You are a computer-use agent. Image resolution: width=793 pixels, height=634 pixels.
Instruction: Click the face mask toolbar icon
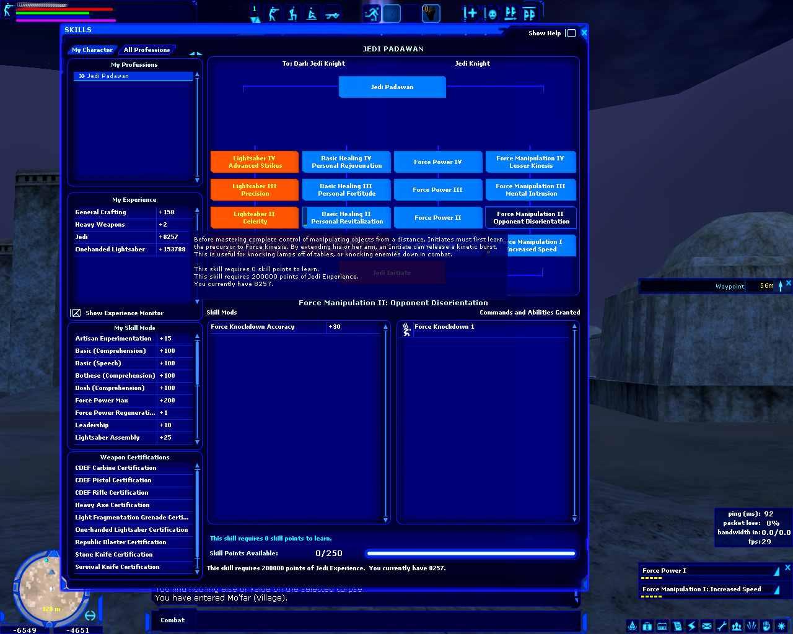(490, 14)
